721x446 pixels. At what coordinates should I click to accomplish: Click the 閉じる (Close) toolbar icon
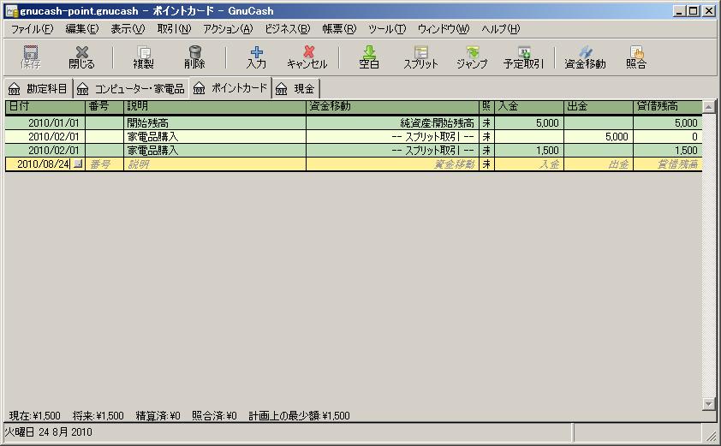[x=81, y=57]
